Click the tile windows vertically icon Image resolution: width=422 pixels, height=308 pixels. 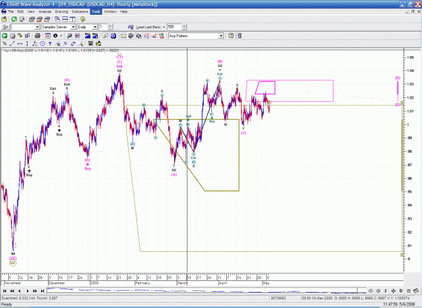[72, 19]
